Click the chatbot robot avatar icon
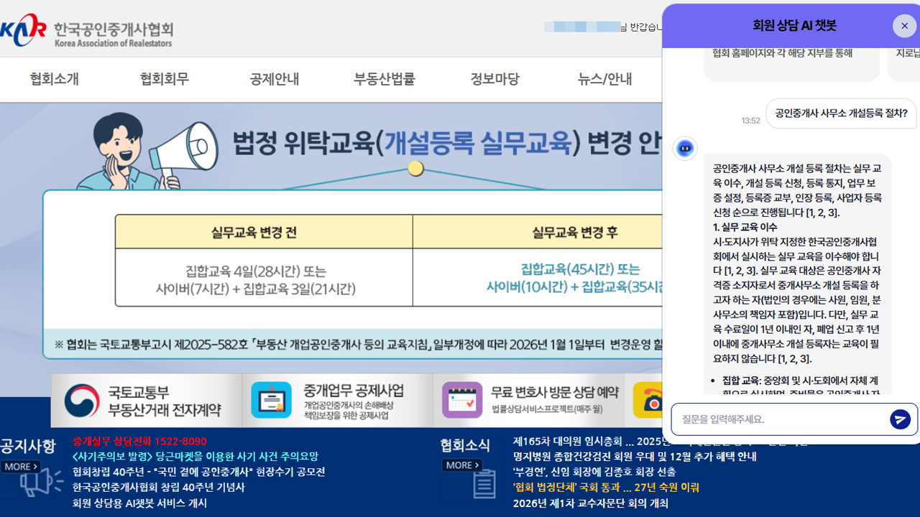 [685, 149]
